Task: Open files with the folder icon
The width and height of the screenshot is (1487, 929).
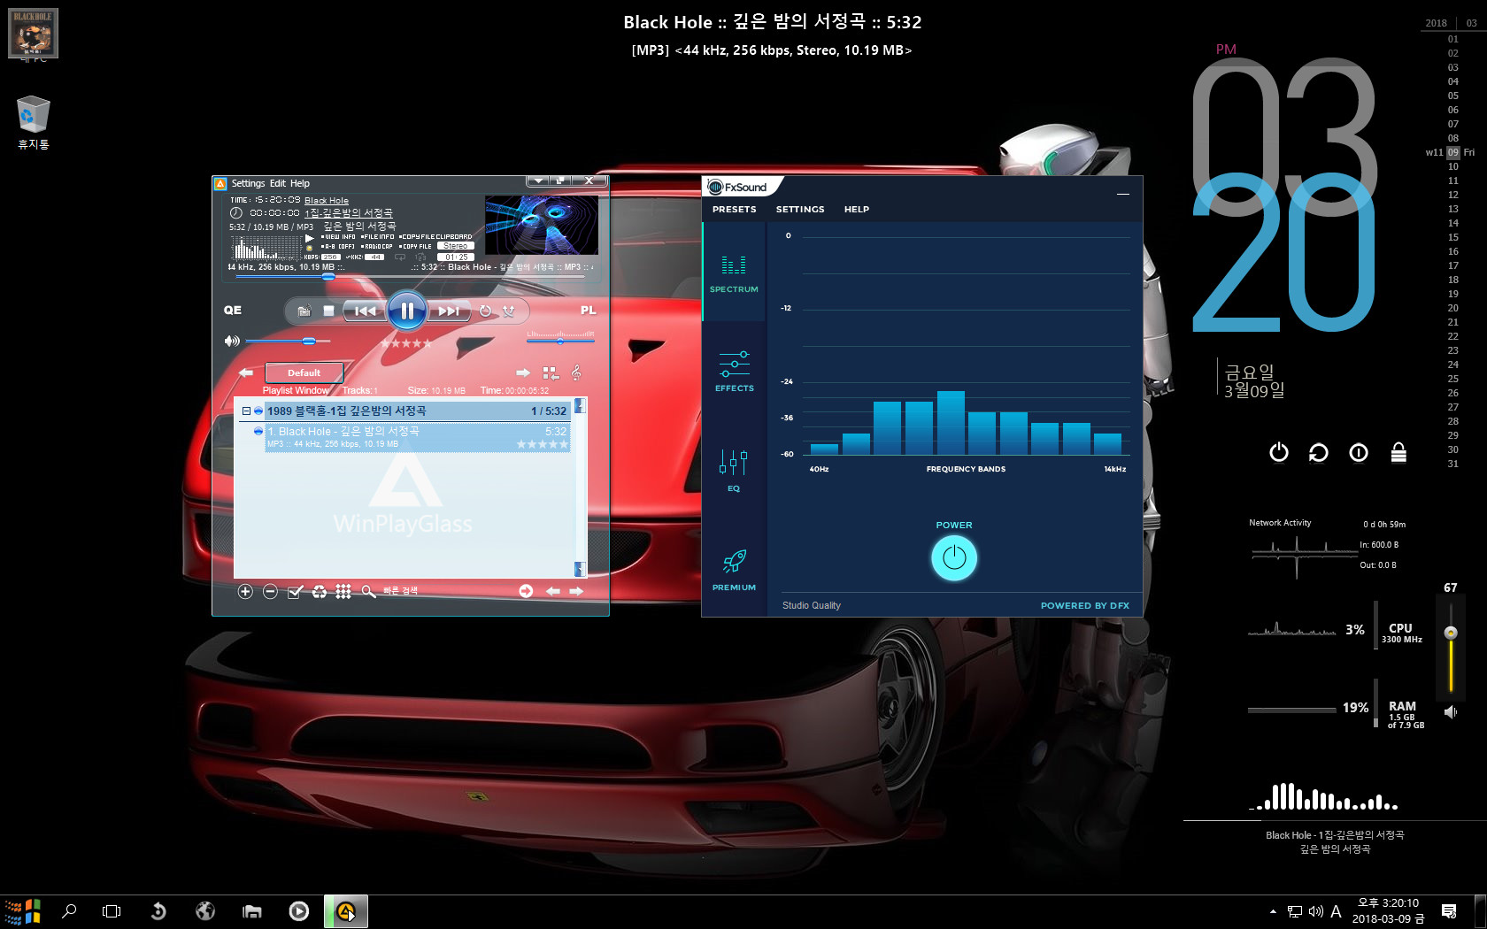Action: click(x=304, y=311)
